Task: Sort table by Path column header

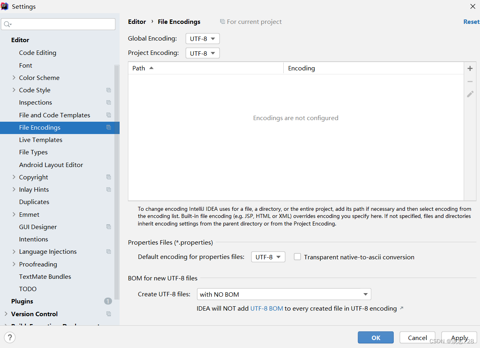Action: coord(206,68)
